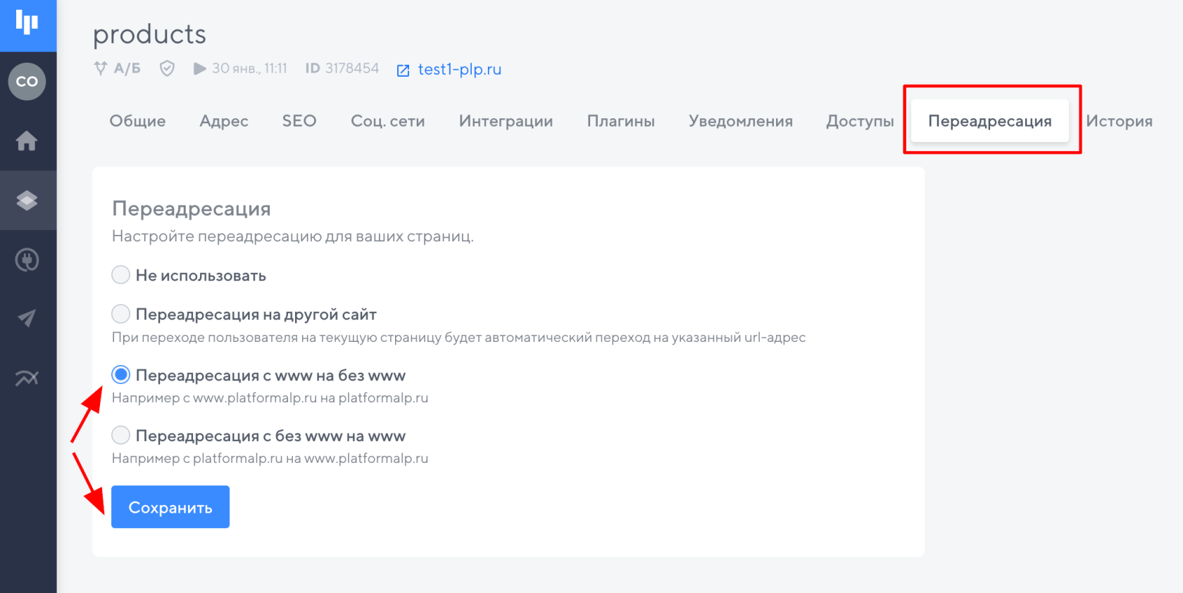Go to the home icon in sidebar
Image resolution: width=1183 pixels, height=593 pixels.
pos(27,141)
